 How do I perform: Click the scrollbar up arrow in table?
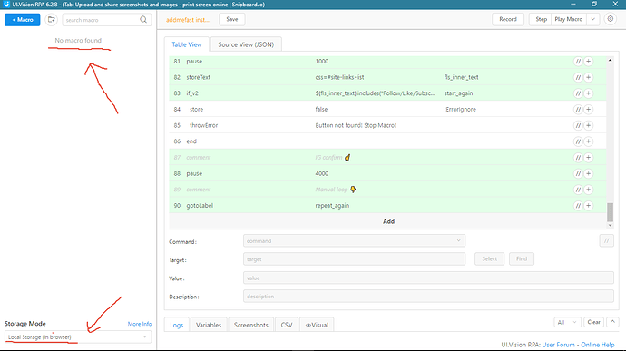tap(610, 60)
